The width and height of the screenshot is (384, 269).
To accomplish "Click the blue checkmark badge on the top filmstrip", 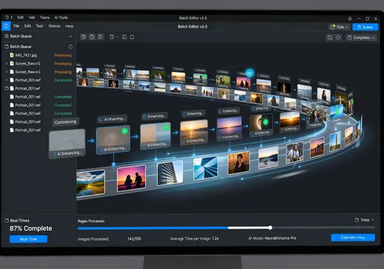I will [x=250, y=73].
